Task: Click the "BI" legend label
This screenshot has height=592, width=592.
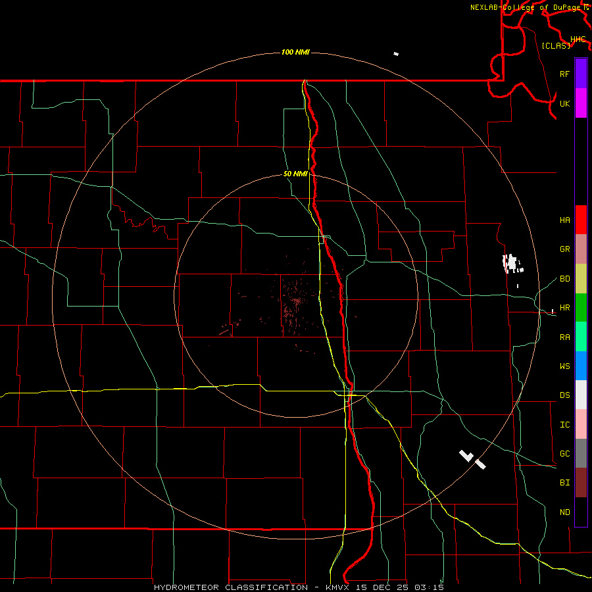Action: [x=564, y=483]
